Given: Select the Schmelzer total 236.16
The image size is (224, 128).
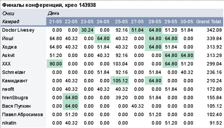Looking at the screenshot, I should pyautogui.click(x=214, y=72).
